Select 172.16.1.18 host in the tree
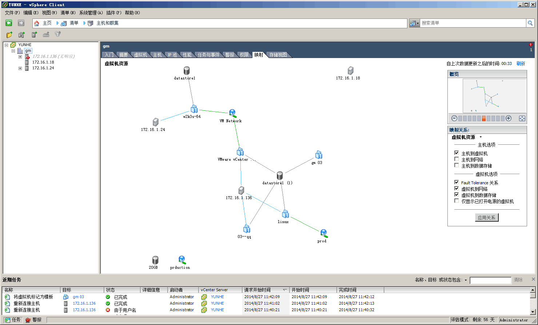Viewport: 538px width, 325px height. coord(43,62)
